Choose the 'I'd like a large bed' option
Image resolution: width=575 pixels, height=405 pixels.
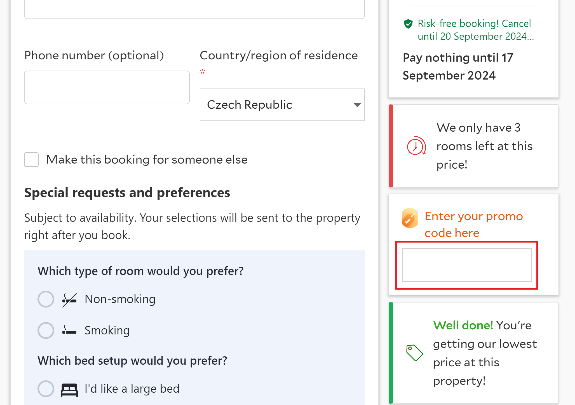point(46,389)
